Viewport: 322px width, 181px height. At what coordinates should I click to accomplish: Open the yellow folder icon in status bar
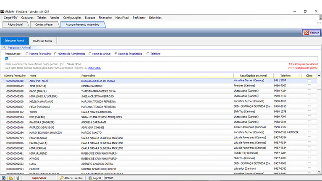click(11, 178)
